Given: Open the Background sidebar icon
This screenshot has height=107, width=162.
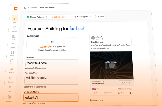Looking at the screenshot, I should [9, 97].
